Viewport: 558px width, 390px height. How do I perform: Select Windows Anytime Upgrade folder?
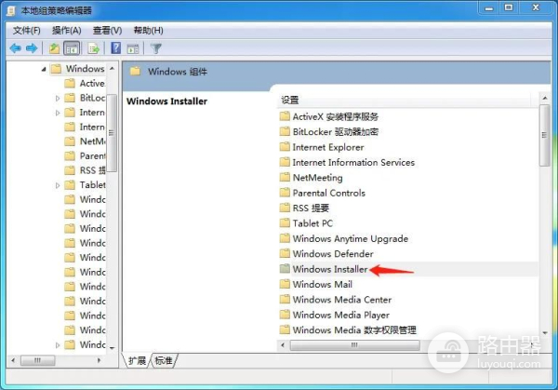(x=344, y=238)
